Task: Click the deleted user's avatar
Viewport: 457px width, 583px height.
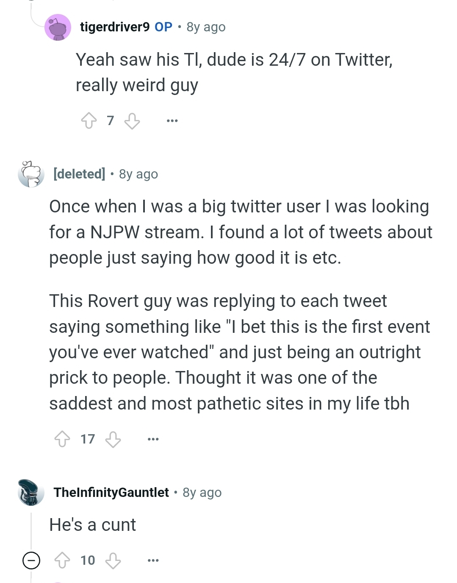Action: tap(31, 174)
